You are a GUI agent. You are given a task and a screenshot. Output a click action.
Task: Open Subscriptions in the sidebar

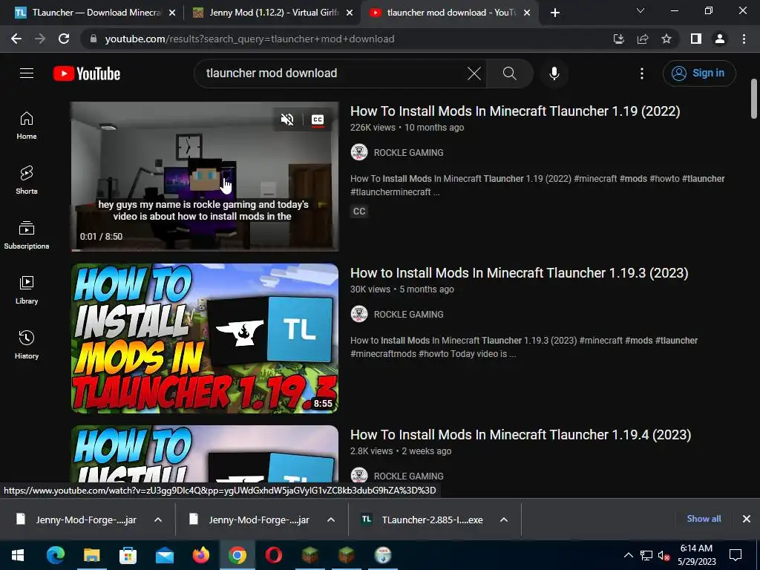[x=27, y=235]
